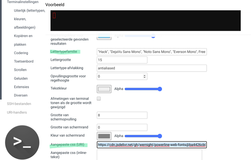This screenshot has width=251, height=160.
Task: Click Grootte van schermopvulling field
Action: tap(122, 115)
